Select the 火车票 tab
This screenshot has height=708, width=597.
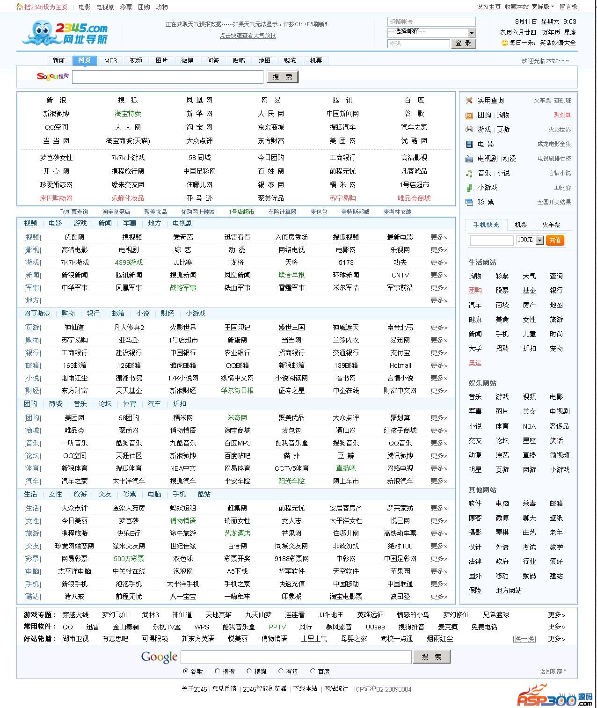pos(551,225)
